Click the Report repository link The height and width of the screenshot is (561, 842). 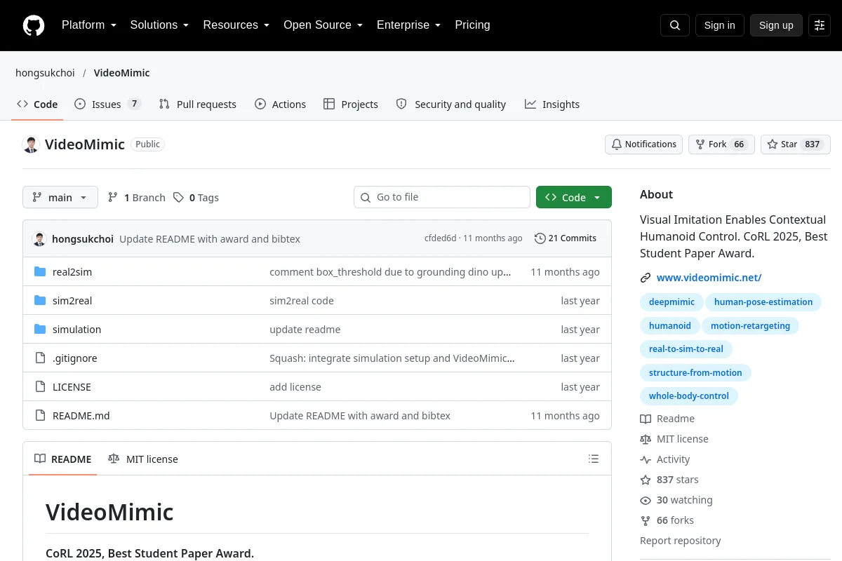(680, 541)
